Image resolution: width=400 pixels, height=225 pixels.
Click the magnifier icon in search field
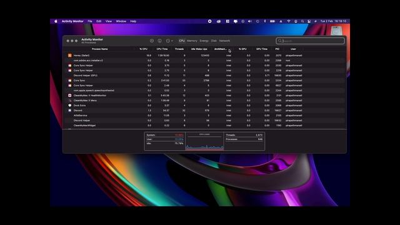(x=280, y=41)
